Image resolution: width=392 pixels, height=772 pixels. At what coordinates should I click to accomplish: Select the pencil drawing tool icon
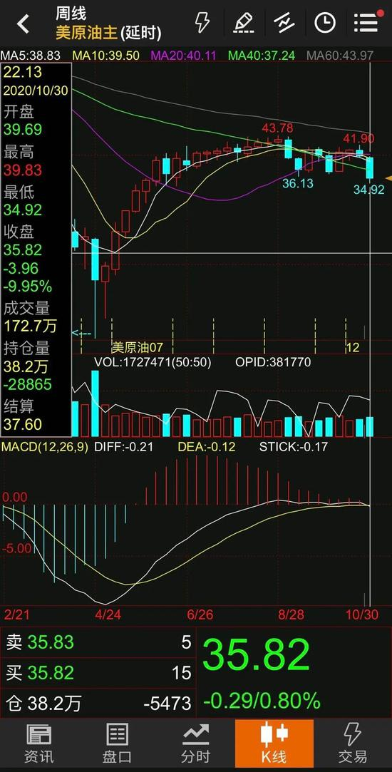[x=243, y=23]
